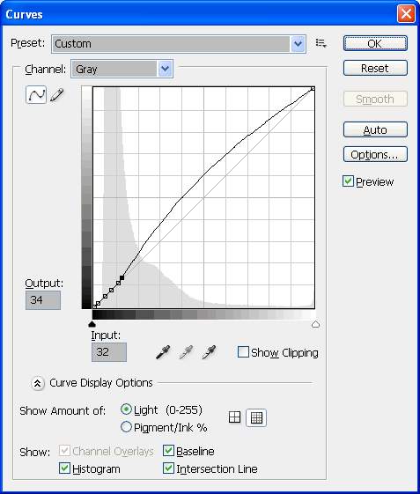Open the Channel Gray dropdown

(122, 69)
